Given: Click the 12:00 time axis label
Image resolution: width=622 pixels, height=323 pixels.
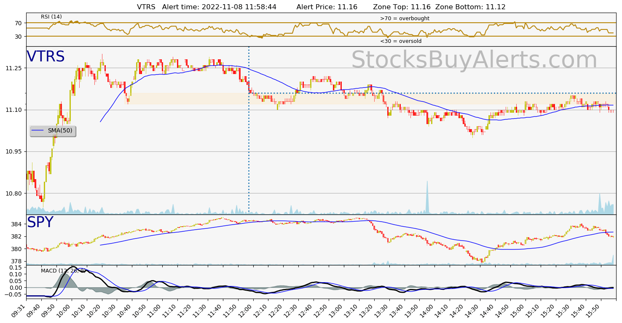Looking at the screenshot, I should tap(245, 310).
